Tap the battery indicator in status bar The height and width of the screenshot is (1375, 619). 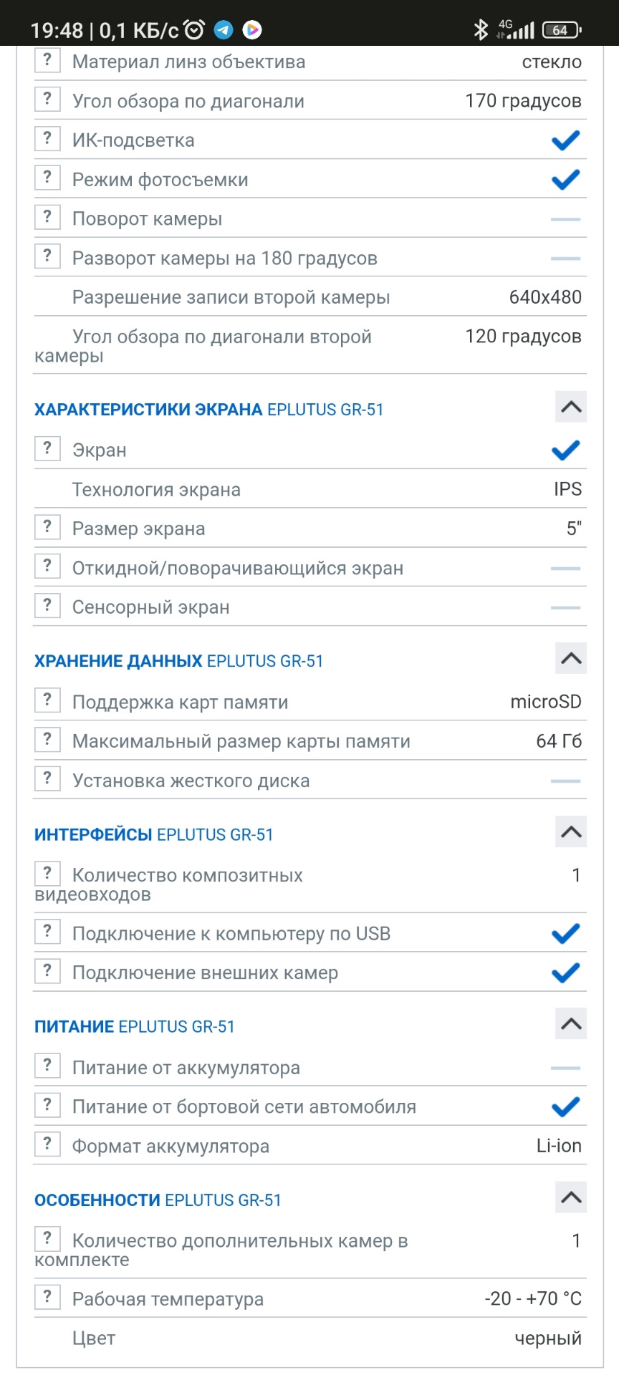(562, 30)
